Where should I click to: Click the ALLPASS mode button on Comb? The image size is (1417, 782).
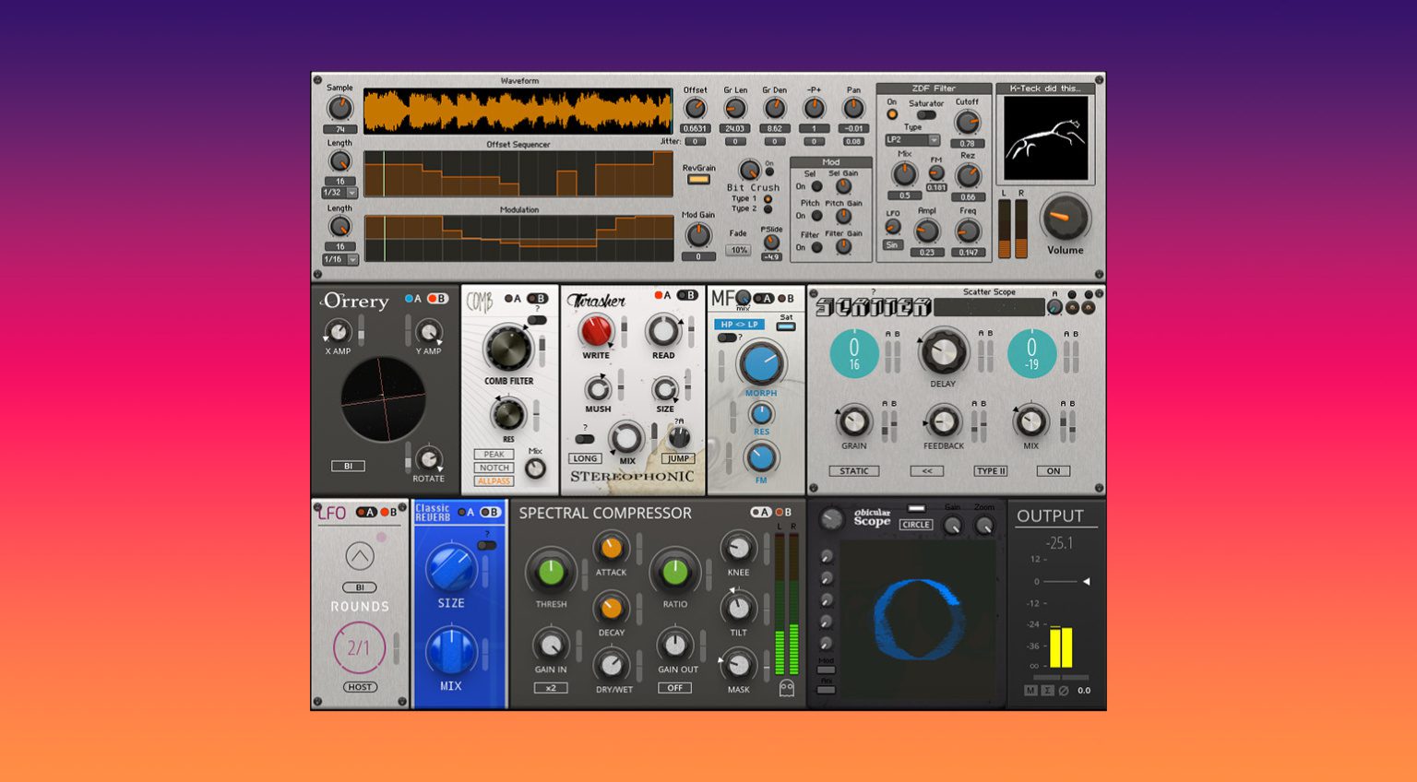(x=493, y=480)
